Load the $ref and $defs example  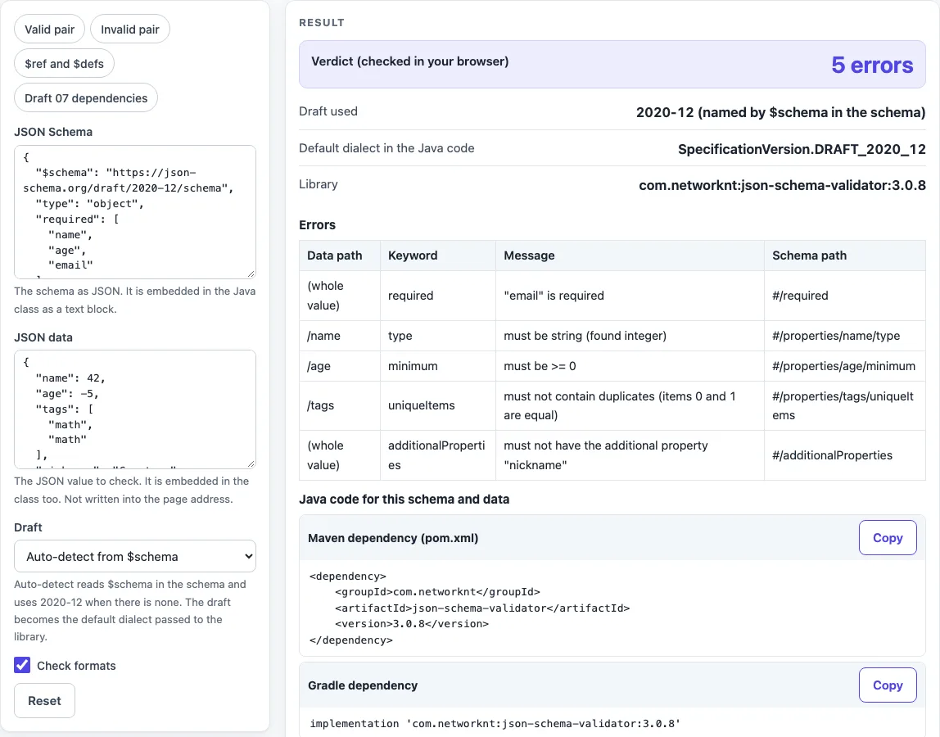click(64, 64)
